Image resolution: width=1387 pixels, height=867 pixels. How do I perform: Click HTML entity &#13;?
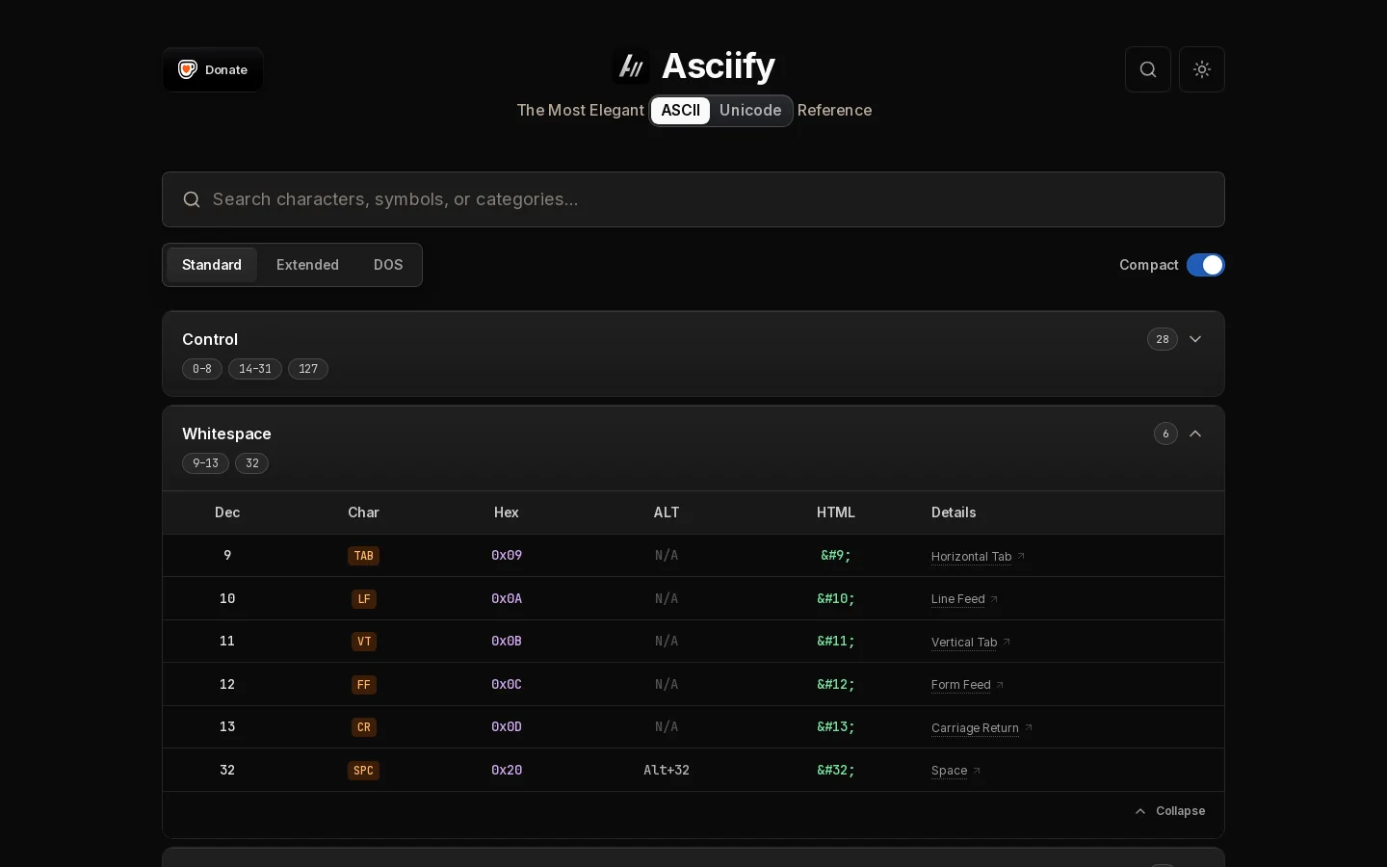pos(836,727)
